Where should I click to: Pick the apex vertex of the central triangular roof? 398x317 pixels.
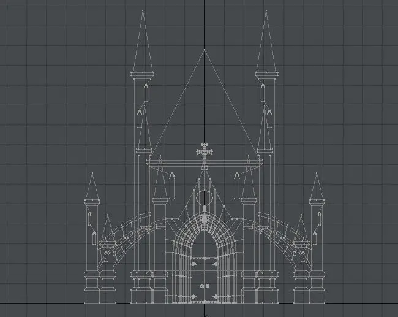(x=205, y=50)
